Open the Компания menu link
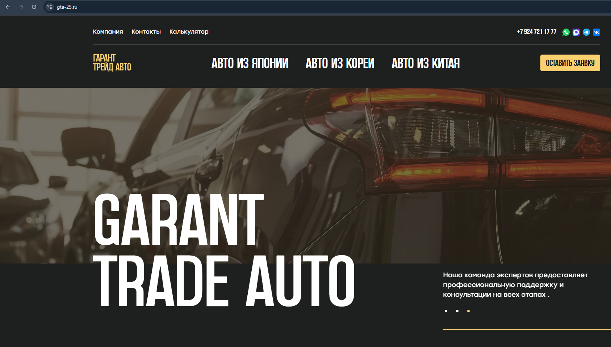Image resolution: width=611 pixels, height=347 pixels. [108, 31]
